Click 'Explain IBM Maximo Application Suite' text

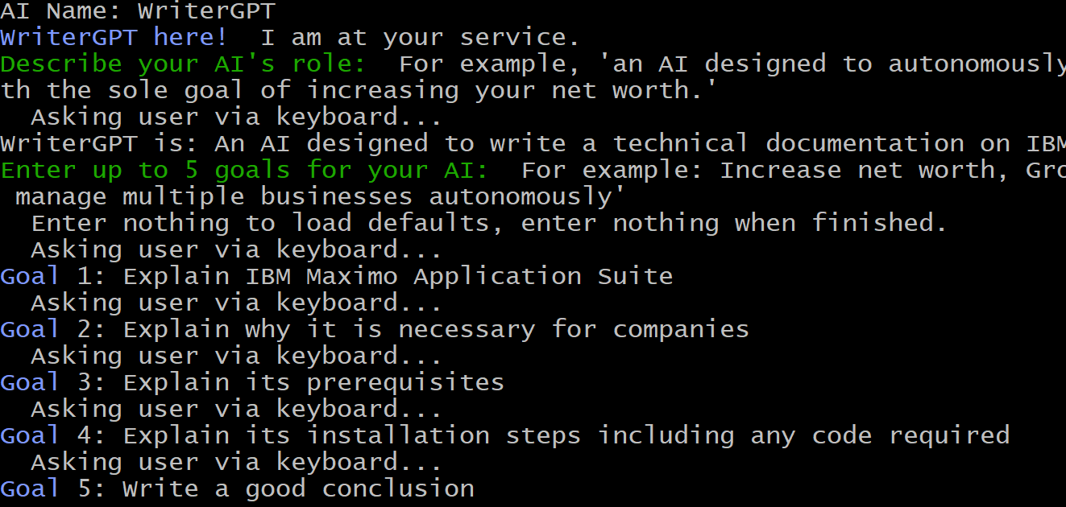[x=398, y=276]
